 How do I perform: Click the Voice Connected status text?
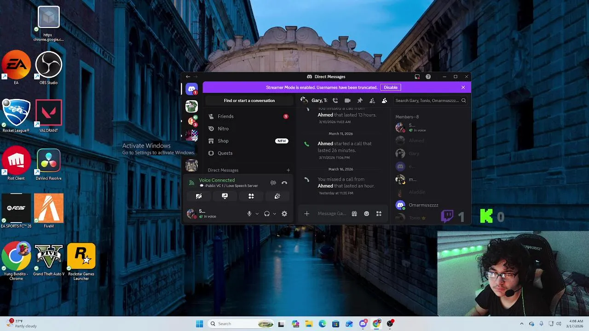217,180
